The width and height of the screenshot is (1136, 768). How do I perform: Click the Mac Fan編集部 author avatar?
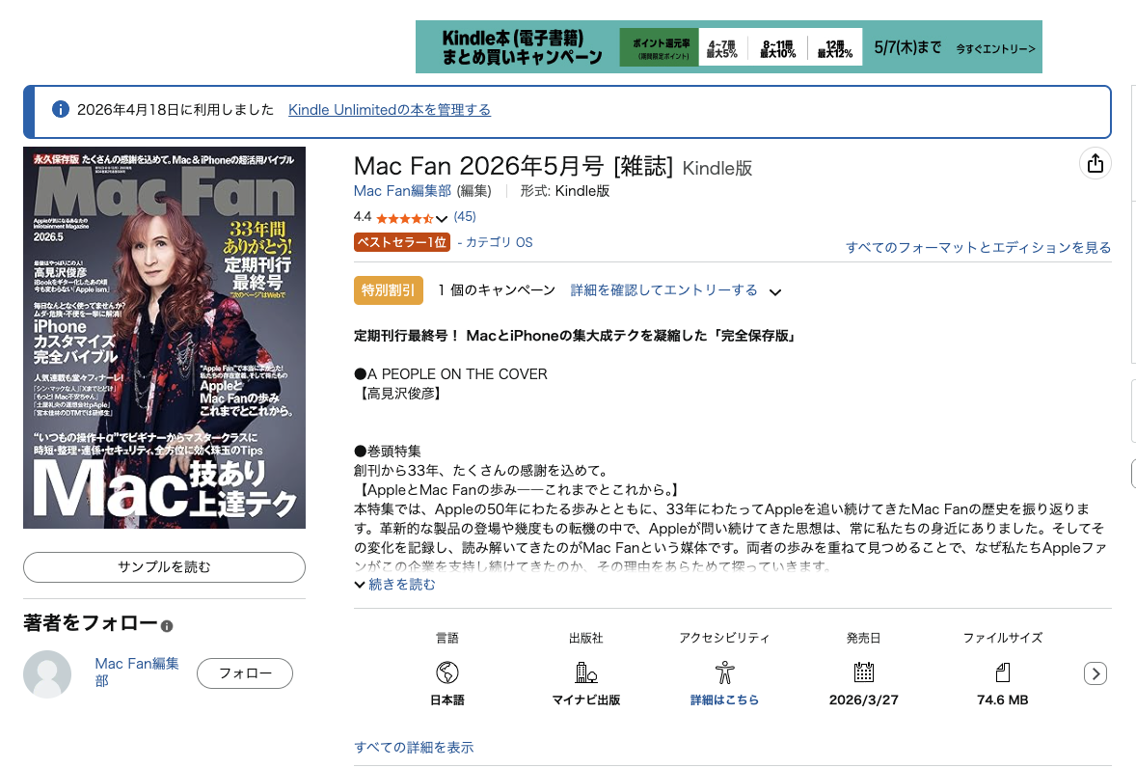[x=47, y=673]
